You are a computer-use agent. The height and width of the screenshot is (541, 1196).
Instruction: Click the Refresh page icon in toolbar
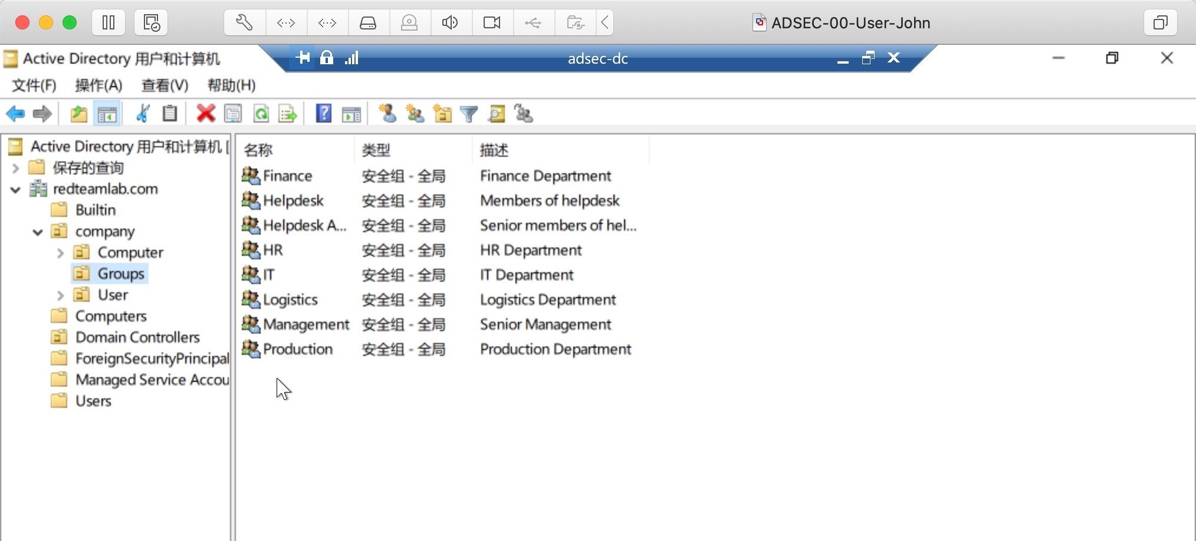pyautogui.click(x=261, y=114)
